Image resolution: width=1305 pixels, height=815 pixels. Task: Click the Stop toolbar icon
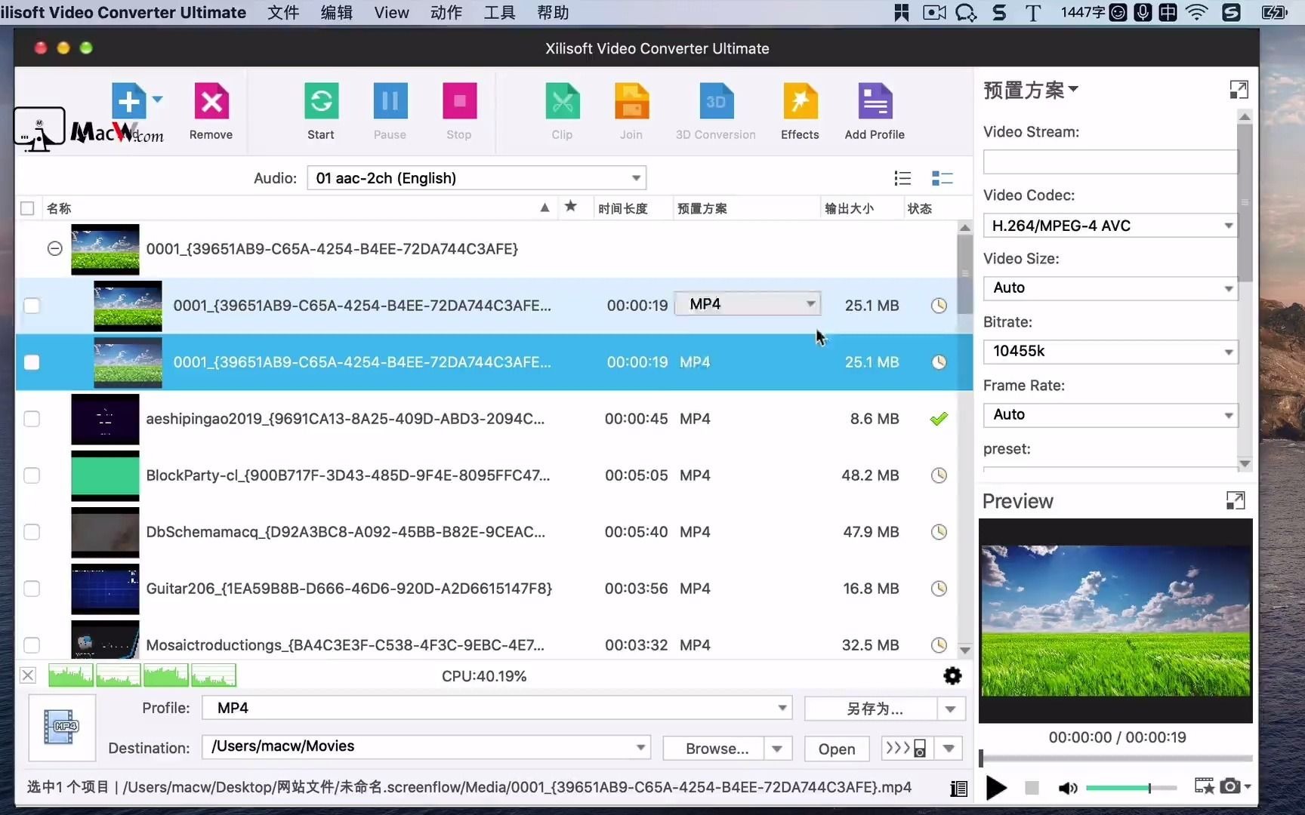[459, 101]
